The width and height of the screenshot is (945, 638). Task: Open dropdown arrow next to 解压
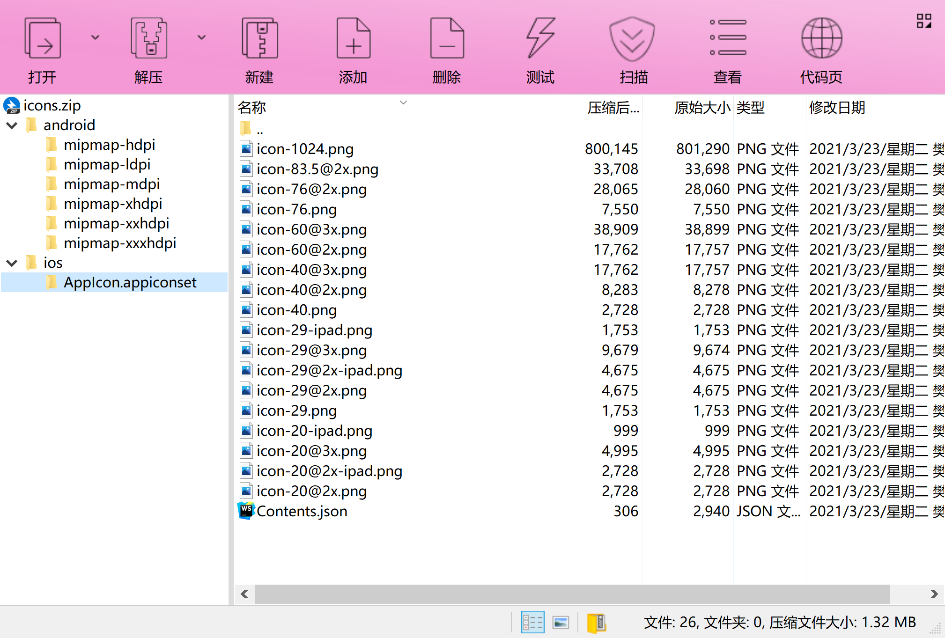[201, 37]
